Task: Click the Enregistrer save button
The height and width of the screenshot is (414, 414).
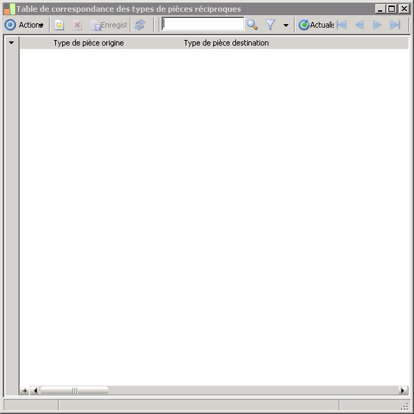Action: click(109, 25)
